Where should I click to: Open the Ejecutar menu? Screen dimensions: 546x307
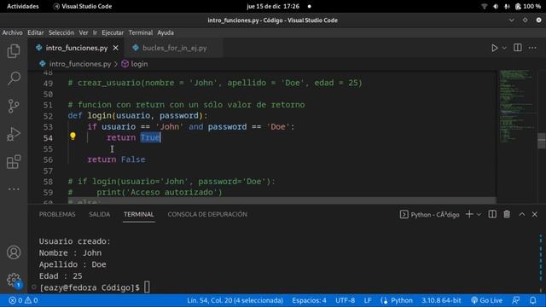[x=113, y=32]
